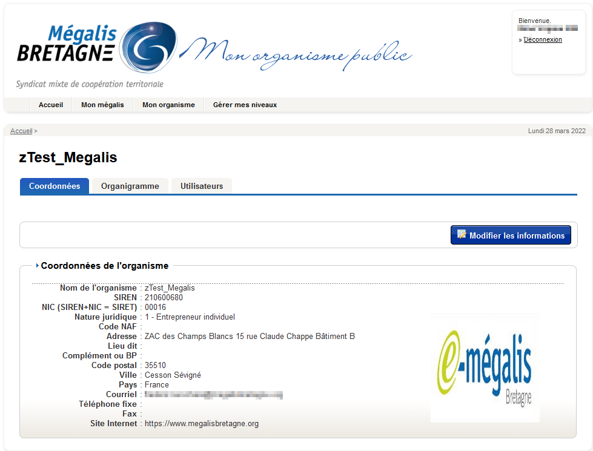Open the Mon mégalis menu
This screenshot has height=451, width=593.
102,105
